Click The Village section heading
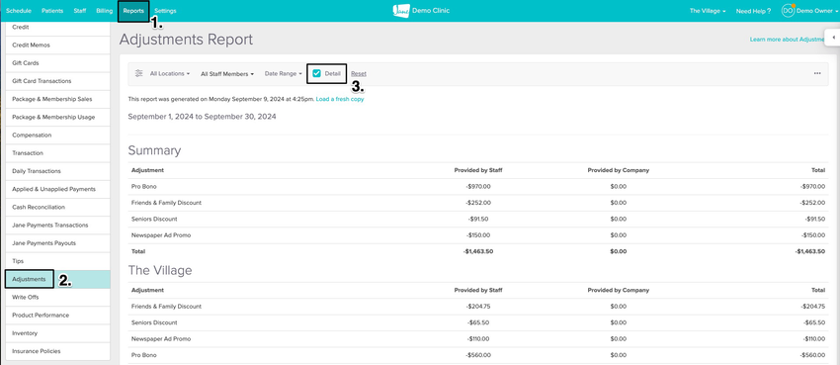Image resolution: width=840 pixels, height=365 pixels. coord(160,270)
